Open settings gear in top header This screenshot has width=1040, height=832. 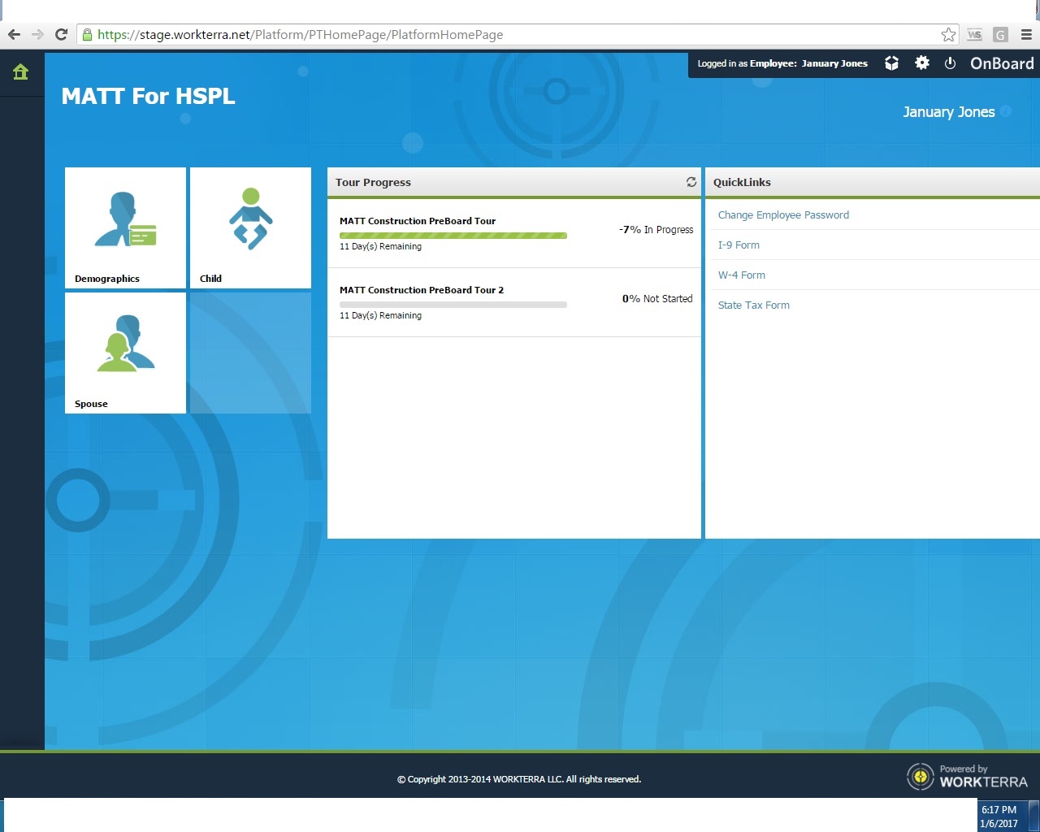click(921, 63)
